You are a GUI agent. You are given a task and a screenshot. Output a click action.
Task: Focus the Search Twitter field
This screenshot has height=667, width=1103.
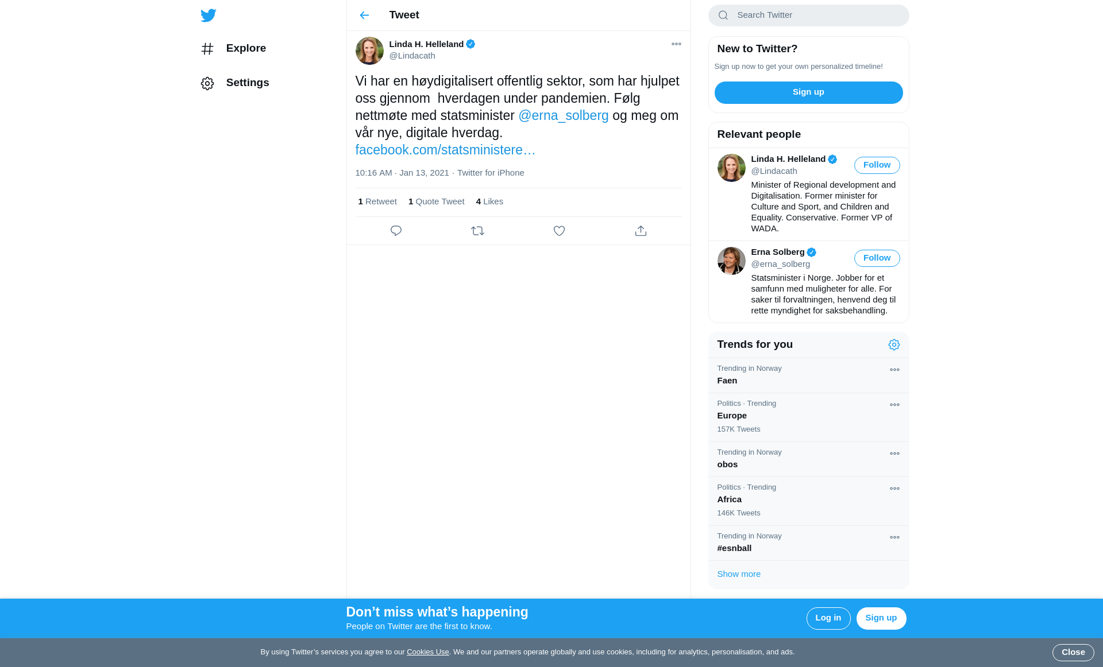[x=808, y=15]
